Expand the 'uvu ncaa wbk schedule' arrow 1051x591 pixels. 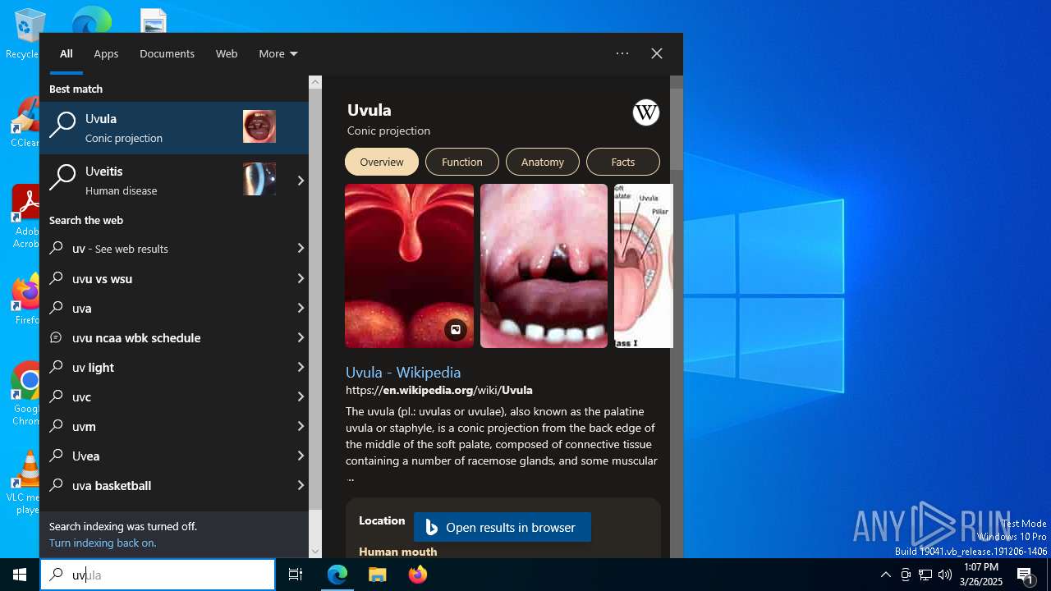pyautogui.click(x=301, y=337)
